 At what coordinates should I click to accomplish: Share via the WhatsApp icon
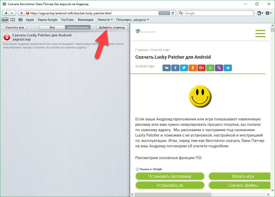[210, 68]
